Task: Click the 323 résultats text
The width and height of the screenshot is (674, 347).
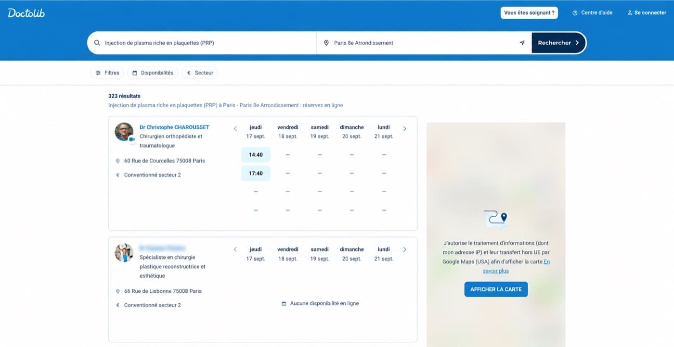Action: tap(124, 96)
